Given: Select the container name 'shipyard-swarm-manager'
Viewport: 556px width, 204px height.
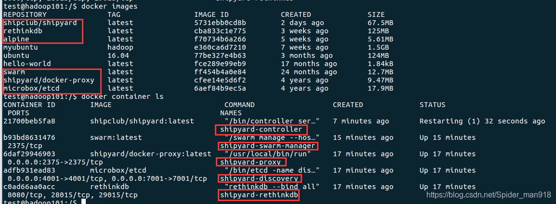Looking at the screenshot, I should click(268, 146).
